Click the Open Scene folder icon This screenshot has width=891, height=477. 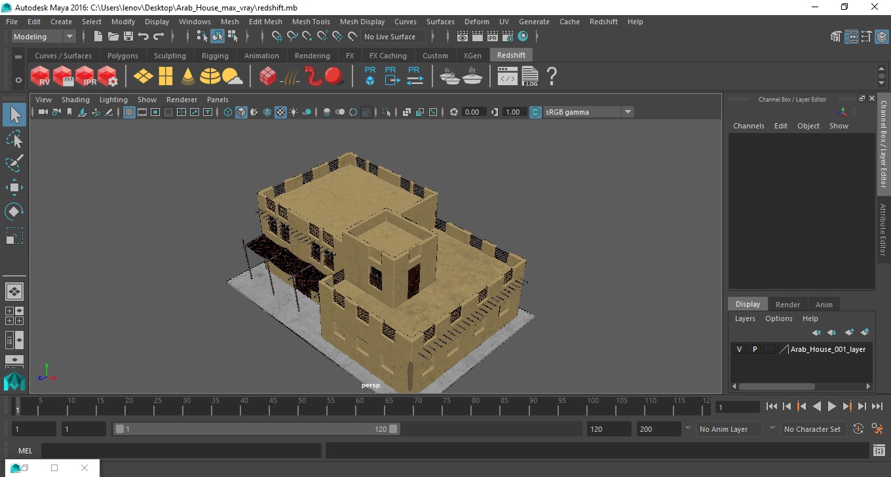[113, 37]
